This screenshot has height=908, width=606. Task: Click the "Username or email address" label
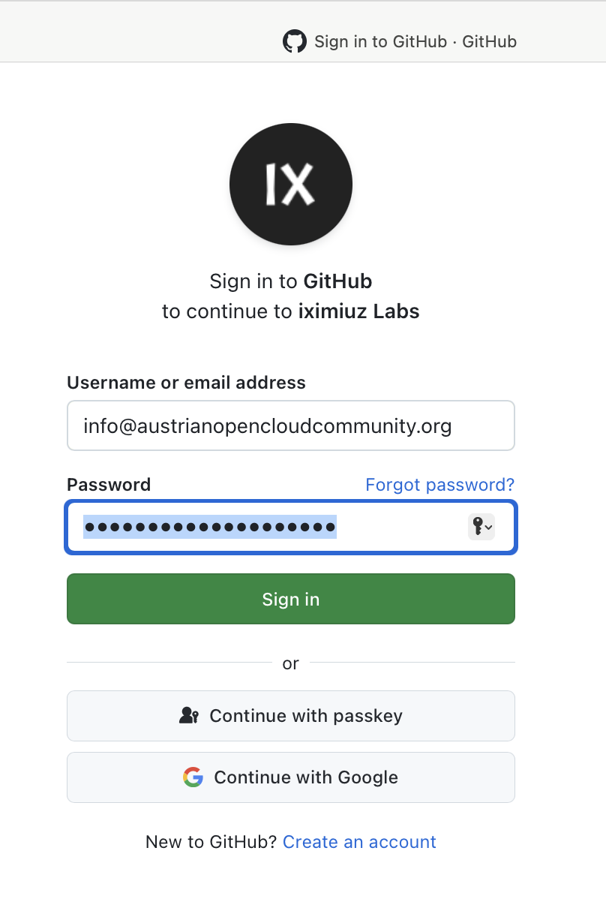click(x=186, y=383)
